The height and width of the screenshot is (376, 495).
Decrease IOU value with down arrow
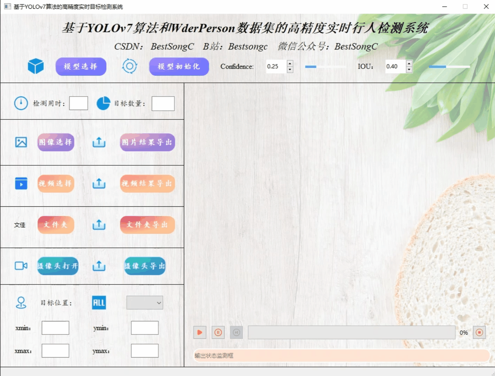(409, 70)
